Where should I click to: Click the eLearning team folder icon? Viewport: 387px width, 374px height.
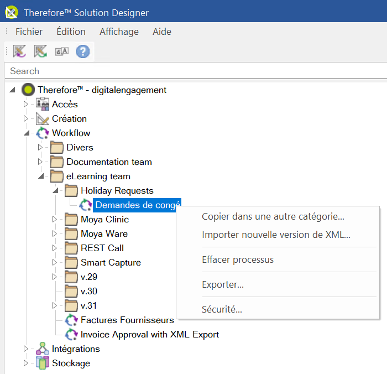coord(57,176)
